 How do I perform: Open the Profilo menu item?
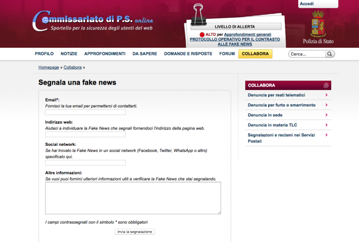pos(44,54)
